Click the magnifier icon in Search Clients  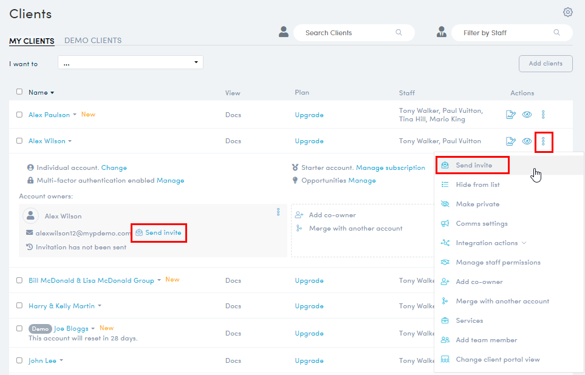pyautogui.click(x=399, y=33)
